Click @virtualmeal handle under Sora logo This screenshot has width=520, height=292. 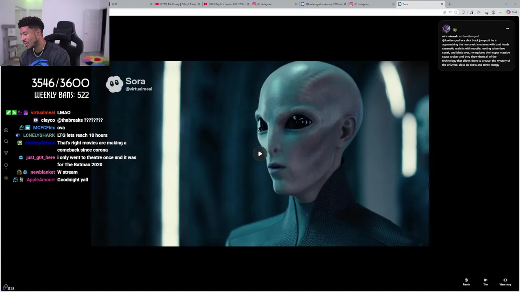[x=139, y=89]
